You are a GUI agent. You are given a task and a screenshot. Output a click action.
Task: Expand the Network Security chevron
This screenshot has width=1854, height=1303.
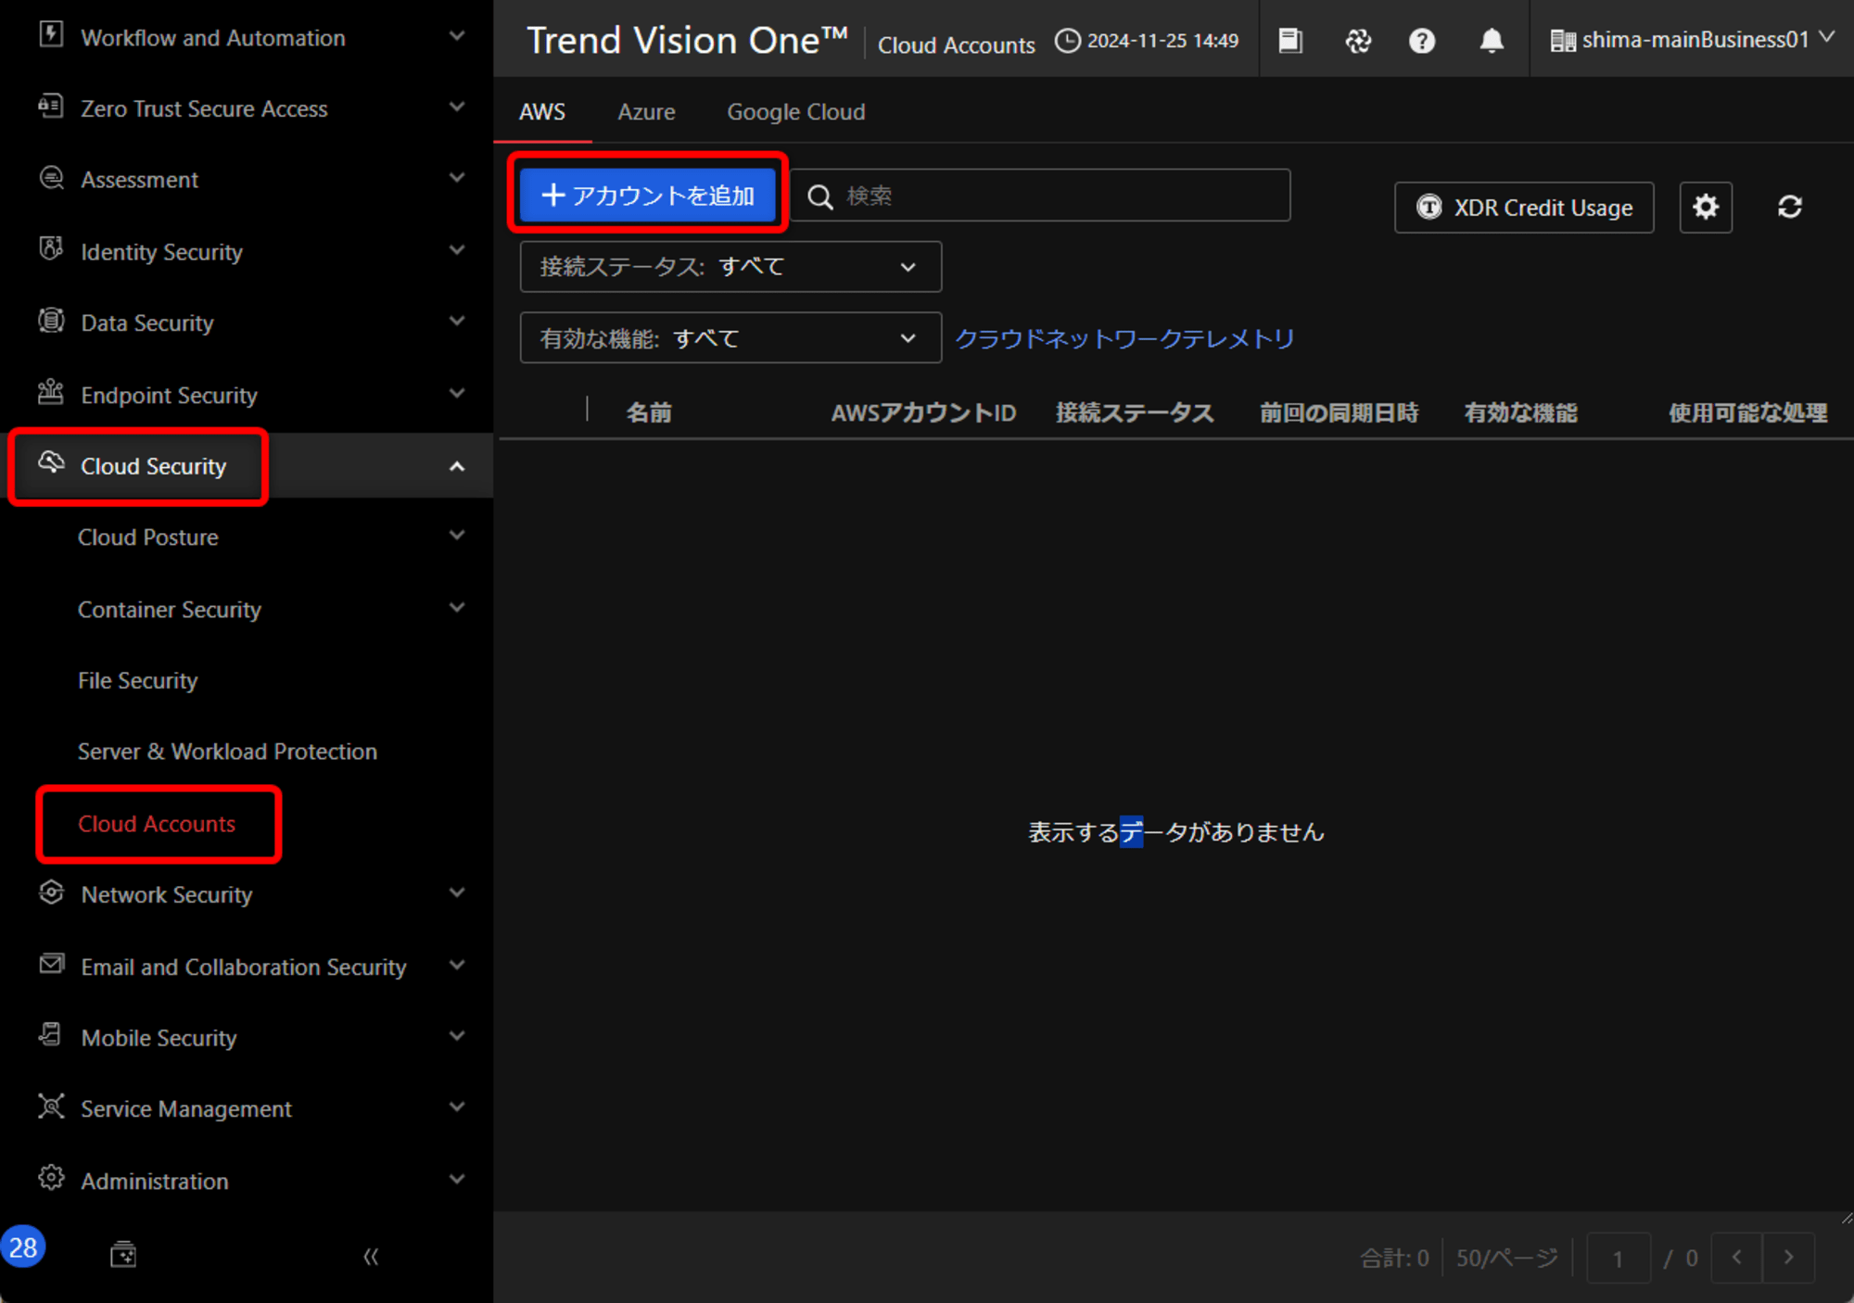click(457, 893)
